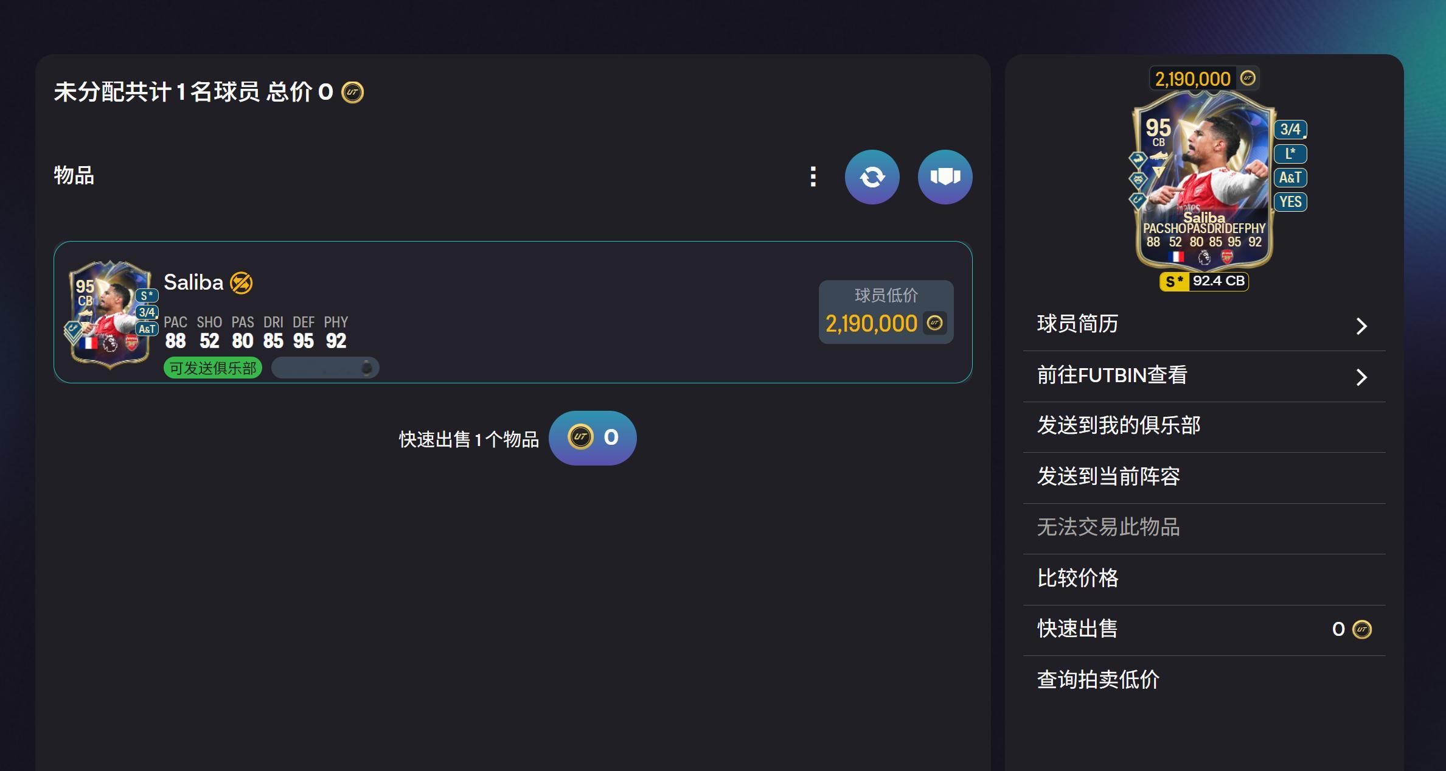1446x771 pixels.
Task: Click the three-dot options icon above item list
Action: pyautogui.click(x=813, y=176)
